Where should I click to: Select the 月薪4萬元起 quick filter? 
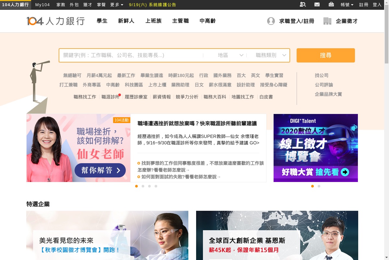click(x=99, y=75)
